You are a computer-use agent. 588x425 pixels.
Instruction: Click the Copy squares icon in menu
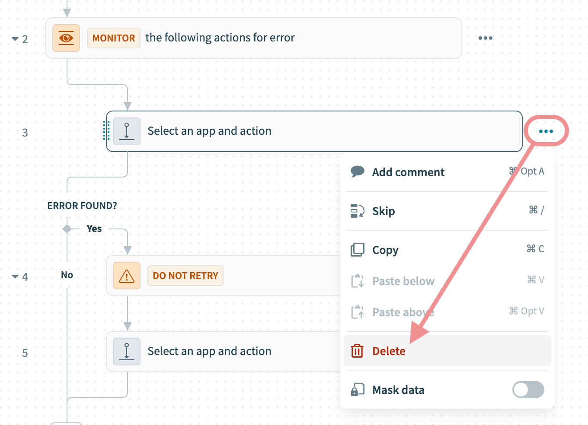pyautogui.click(x=357, y=250)
